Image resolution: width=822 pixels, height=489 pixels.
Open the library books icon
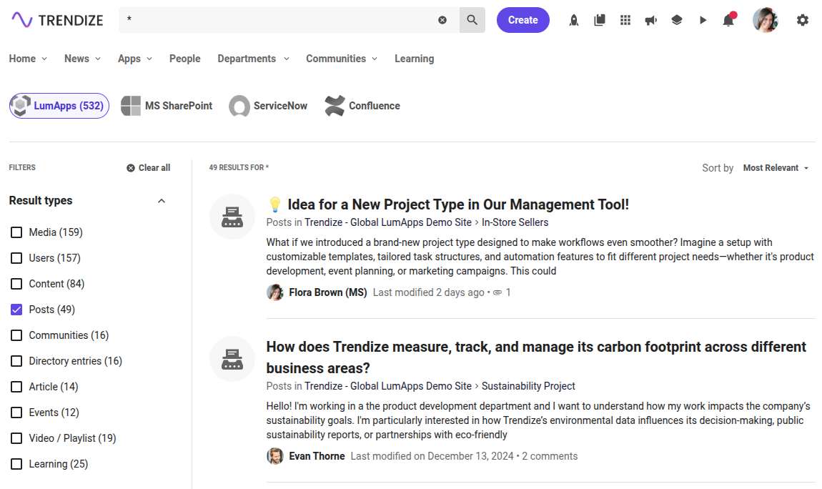tap(600, 20)
